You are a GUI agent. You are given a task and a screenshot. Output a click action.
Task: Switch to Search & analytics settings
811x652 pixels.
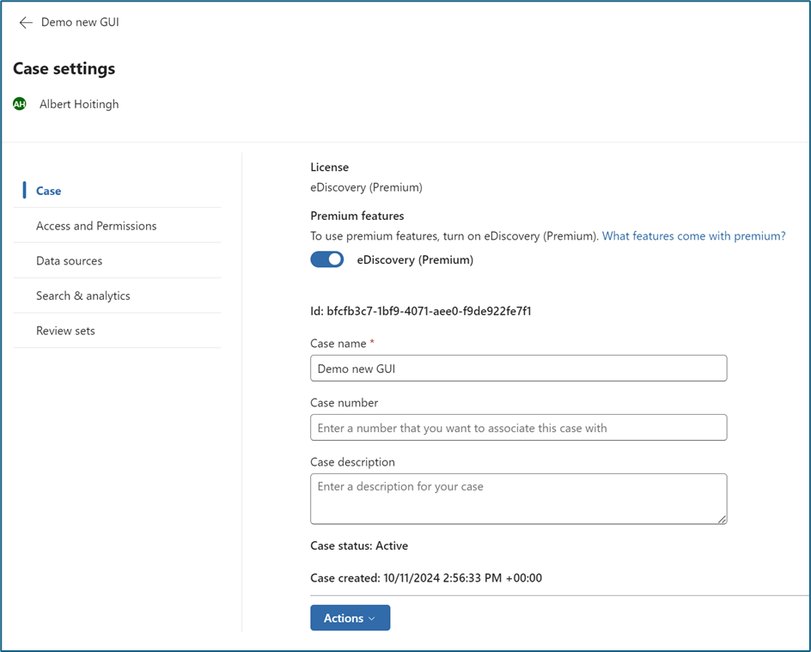83,296
